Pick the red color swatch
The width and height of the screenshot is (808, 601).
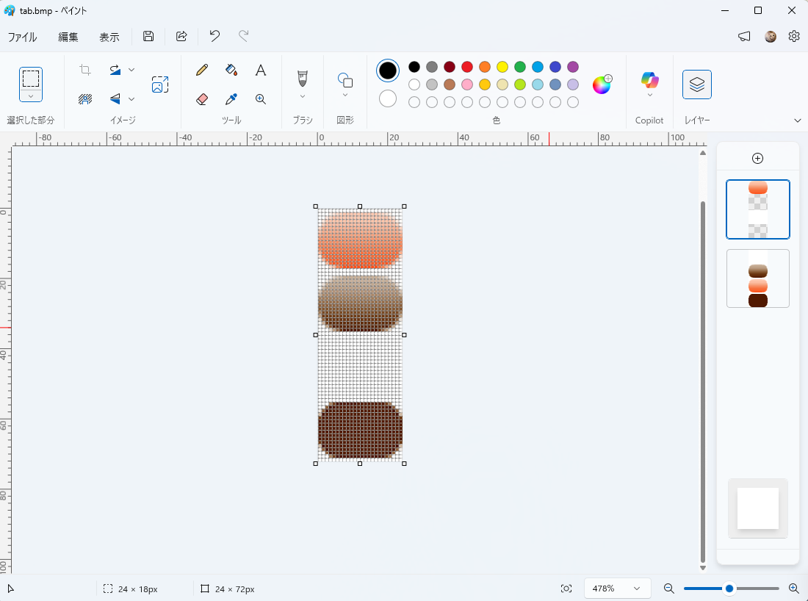(467, 67)
